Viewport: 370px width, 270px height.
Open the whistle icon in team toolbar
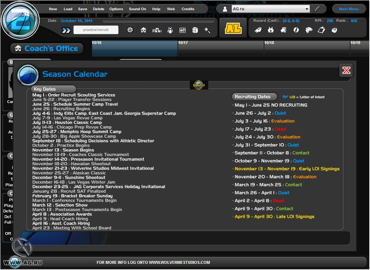[x=258, y=30]
